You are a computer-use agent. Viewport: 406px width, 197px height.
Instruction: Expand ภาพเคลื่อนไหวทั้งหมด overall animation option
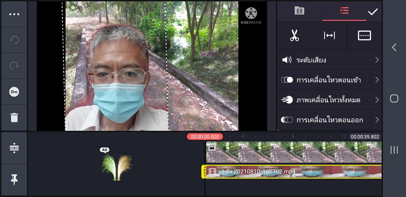(329, 100)
